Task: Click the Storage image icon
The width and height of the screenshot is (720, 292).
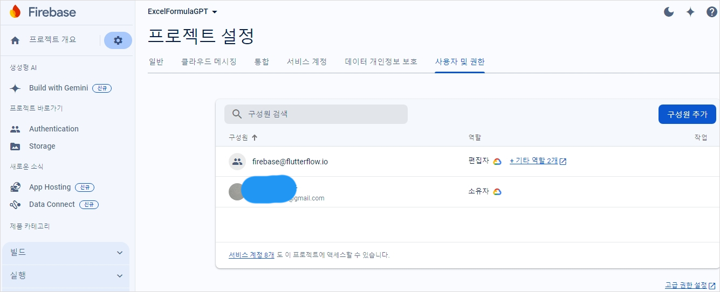Action: (x=15, y=147)
